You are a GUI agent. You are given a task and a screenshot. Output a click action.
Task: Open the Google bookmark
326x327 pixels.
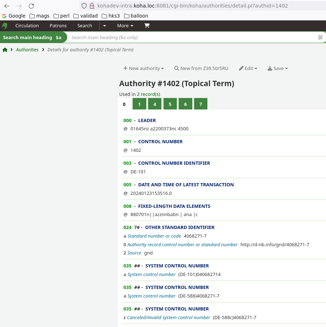click(14, 16)
